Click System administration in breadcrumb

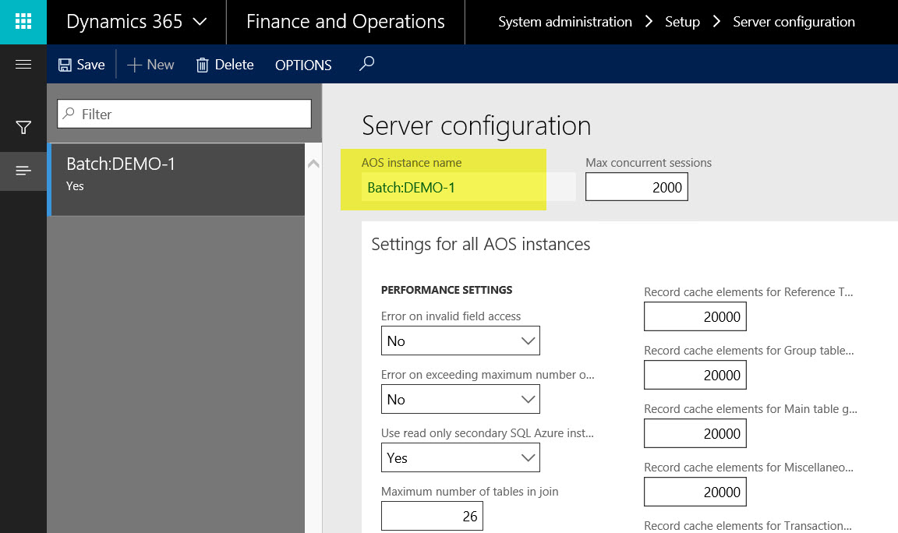pos(565,22)
